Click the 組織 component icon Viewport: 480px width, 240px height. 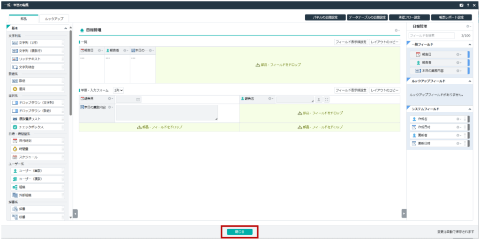coord(15,187)
